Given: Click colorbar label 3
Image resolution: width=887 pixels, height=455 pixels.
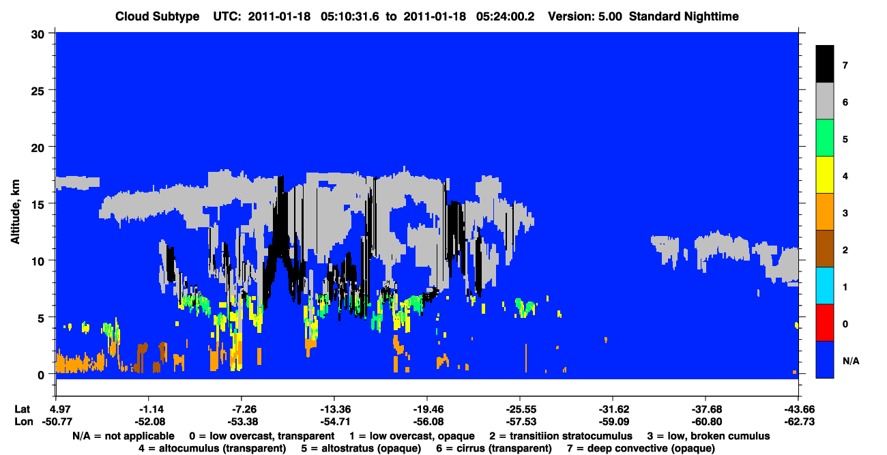Looking at the screenshot, I should 847,213.
